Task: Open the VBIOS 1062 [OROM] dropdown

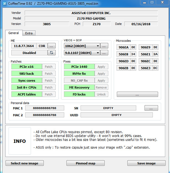Action: [82, 46]
